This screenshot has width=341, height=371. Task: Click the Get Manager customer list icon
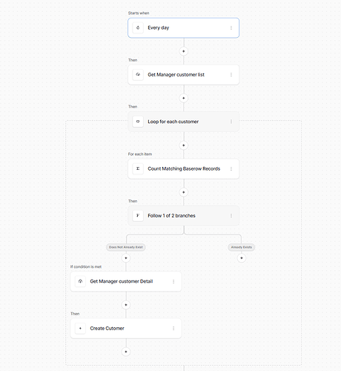(x=138, y=75)
